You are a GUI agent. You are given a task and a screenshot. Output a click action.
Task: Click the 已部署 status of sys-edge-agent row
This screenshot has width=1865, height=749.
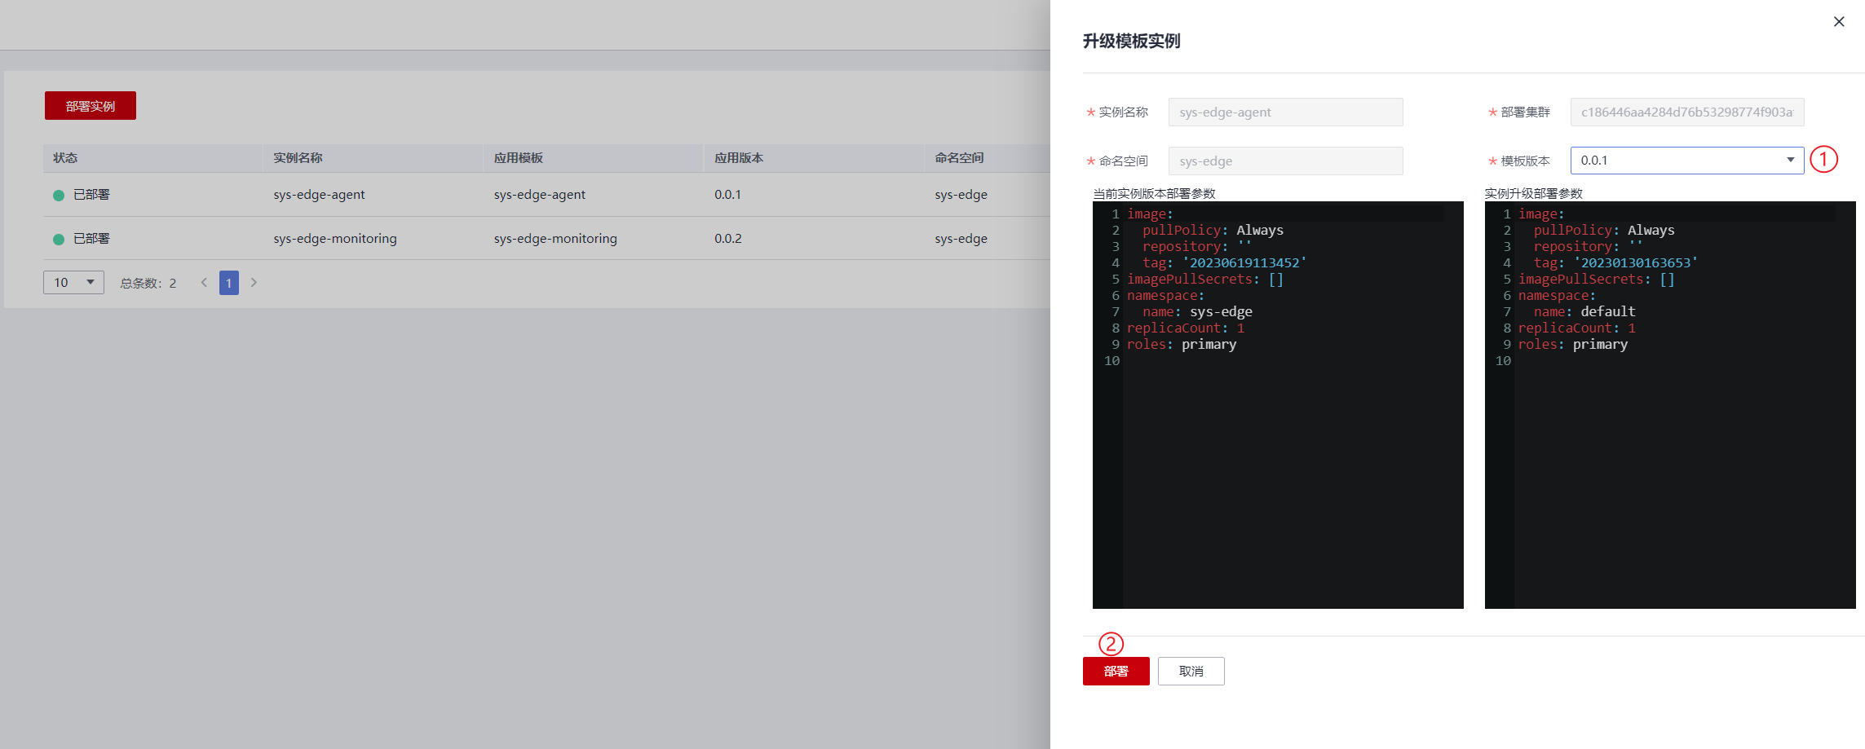(91, 195)
